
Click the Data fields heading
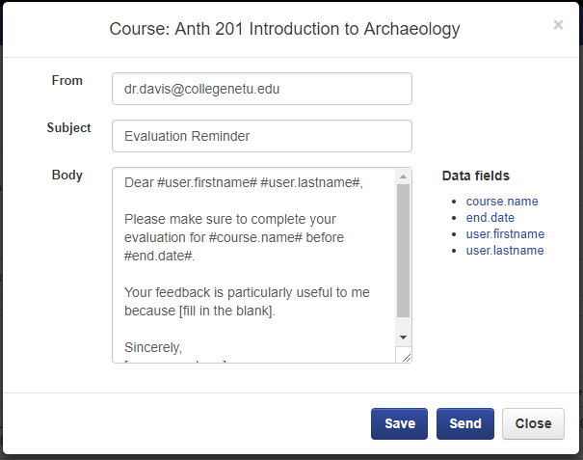tap(476, 176)
